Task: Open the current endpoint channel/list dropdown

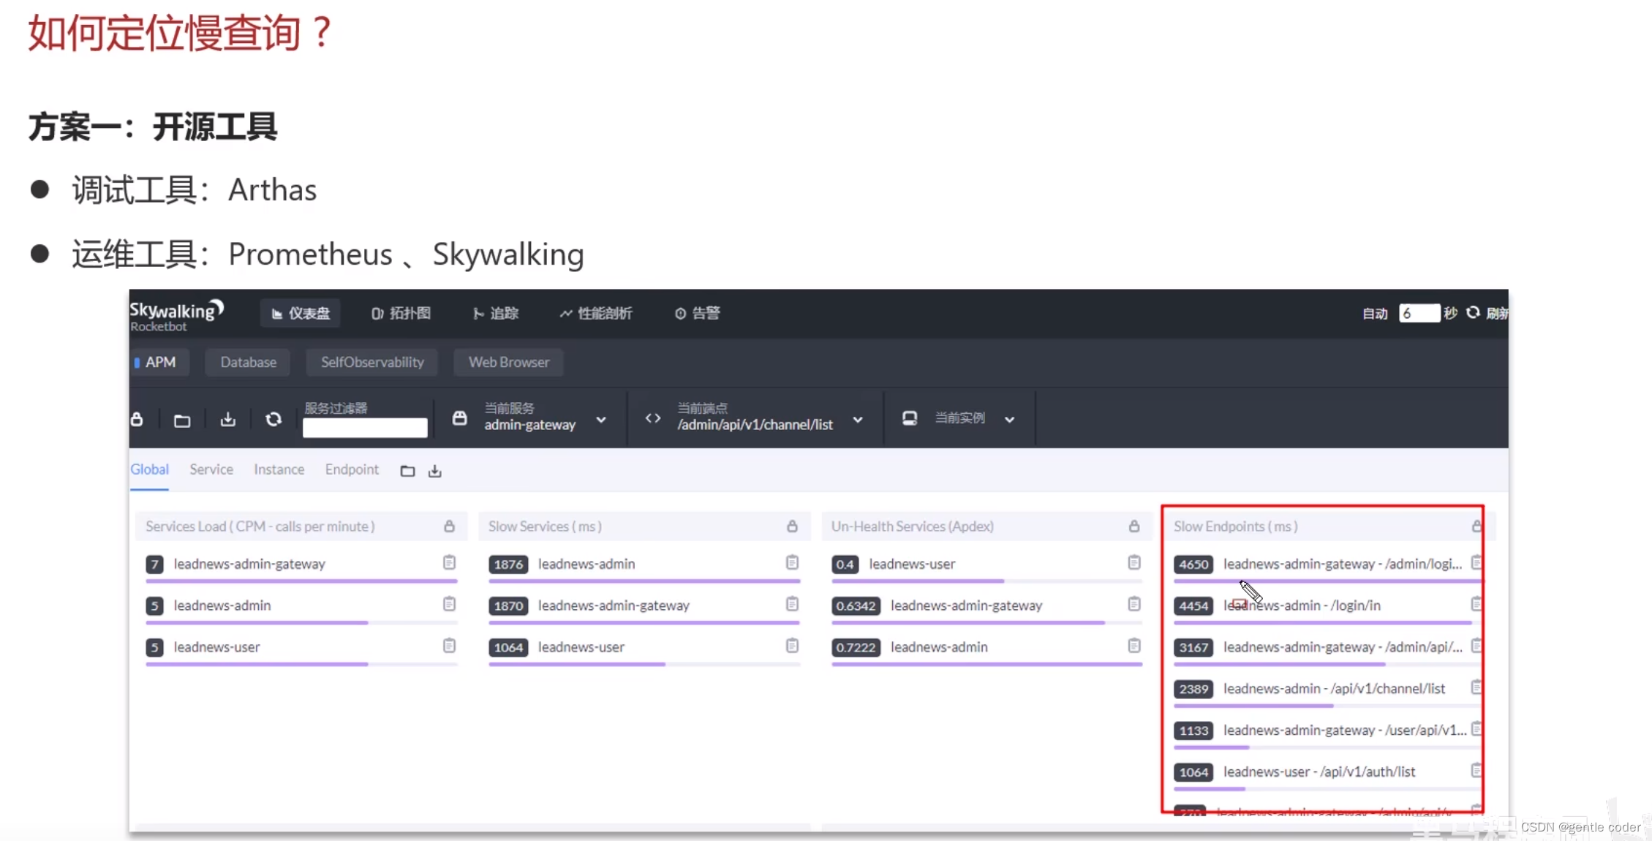Action: coord(858,420)
